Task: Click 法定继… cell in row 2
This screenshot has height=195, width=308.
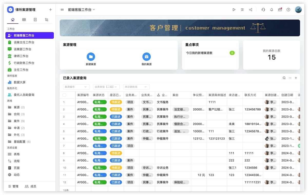Action: [x=181, y=109]
